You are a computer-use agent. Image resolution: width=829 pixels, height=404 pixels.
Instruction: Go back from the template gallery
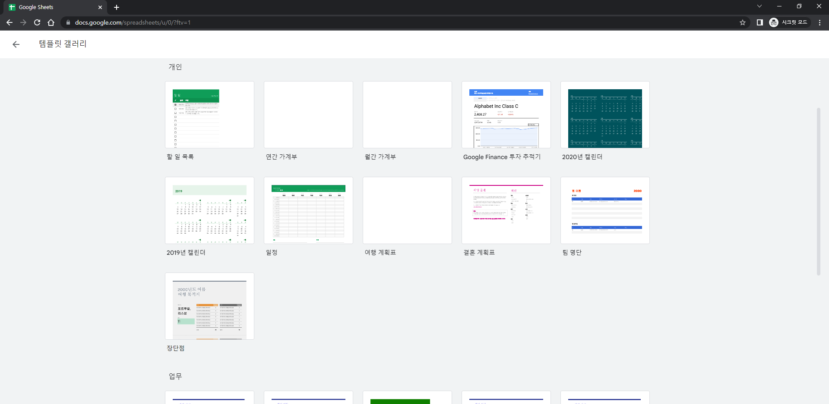[16, 44]
